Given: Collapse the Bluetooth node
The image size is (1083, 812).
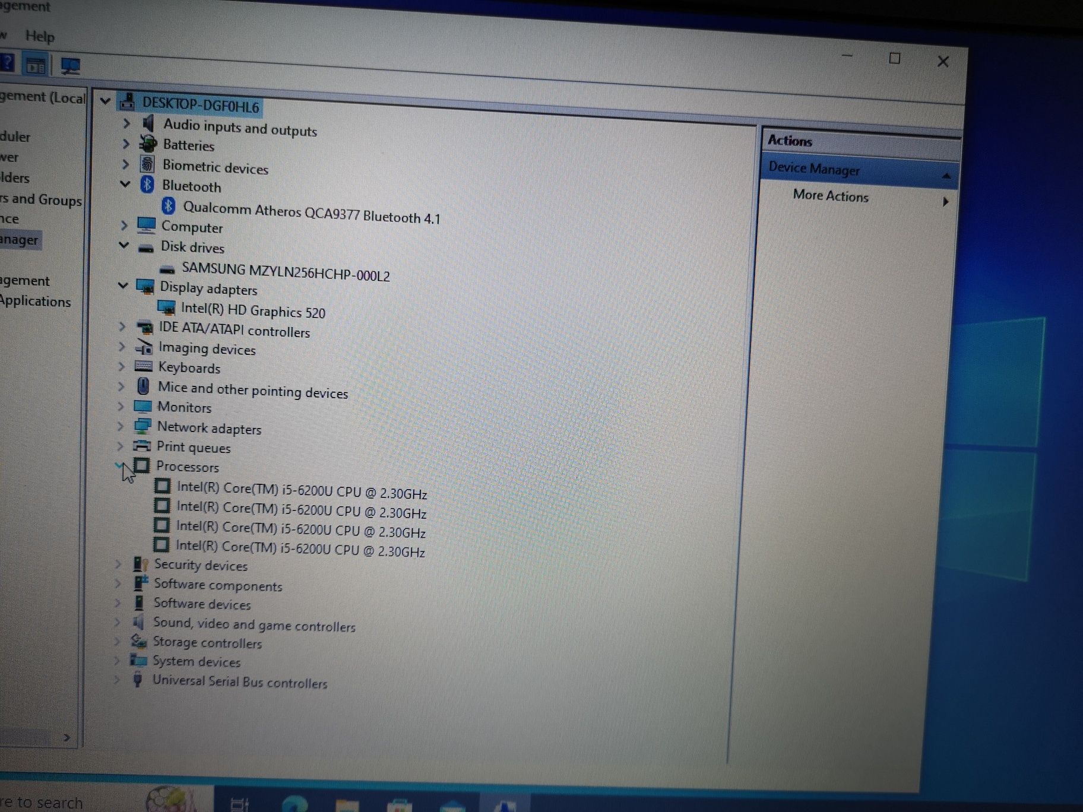Looking at the screenshot, I should pyautogui.click(x=125, y=184).
